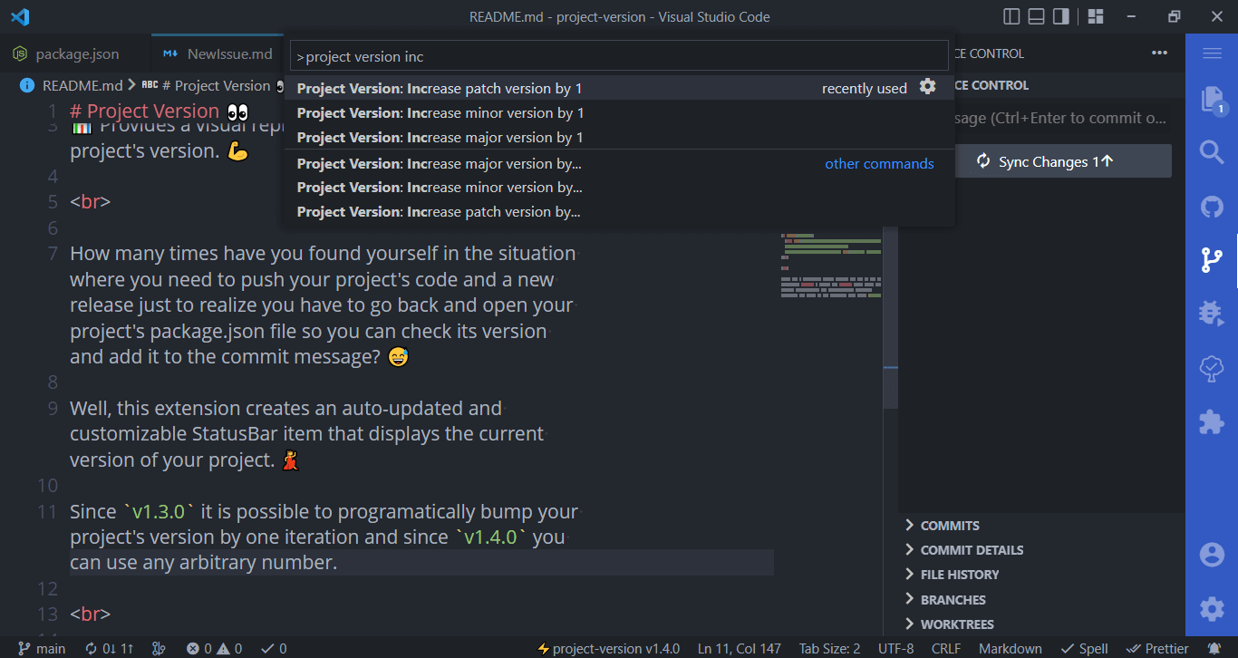Screen dimensions: 1238x658
Task: Click the # Project Version heading line
Action: click(x=159, y=111)
